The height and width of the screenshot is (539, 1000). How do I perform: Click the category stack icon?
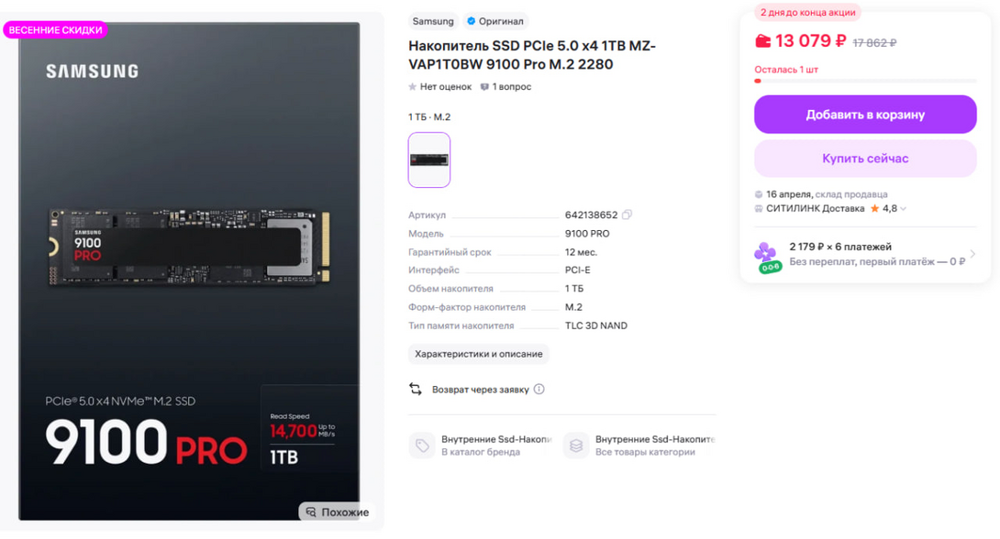tap(576, 445)
